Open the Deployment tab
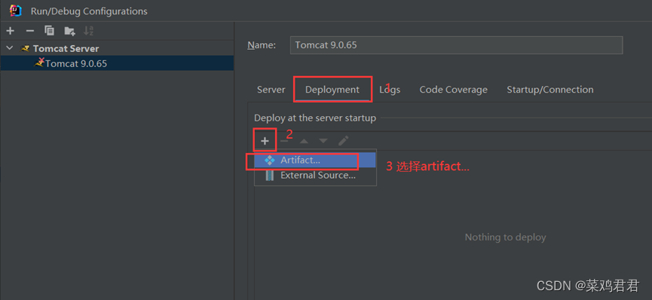Viewport: 652px width, 300px height. (332, 90)
